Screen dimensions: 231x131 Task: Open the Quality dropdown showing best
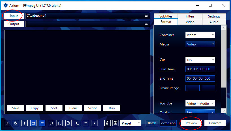point(200,112)
